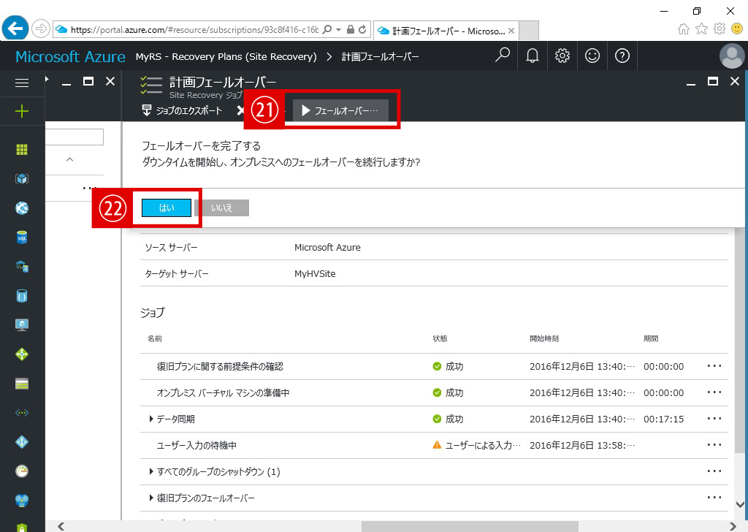The height and width of the screenshot is (532, 748).
Task: Click the browser refresh icon
Action: tap(362, 29)
